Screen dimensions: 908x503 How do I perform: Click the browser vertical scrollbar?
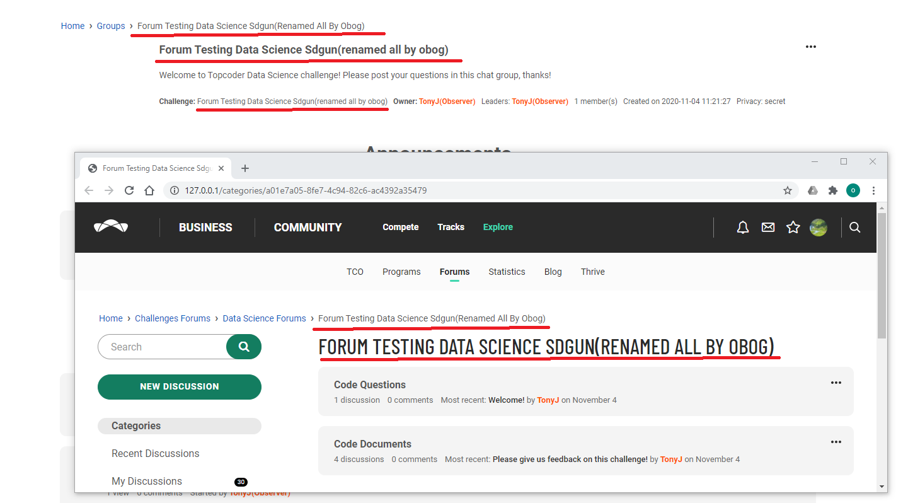pos(882,275)
